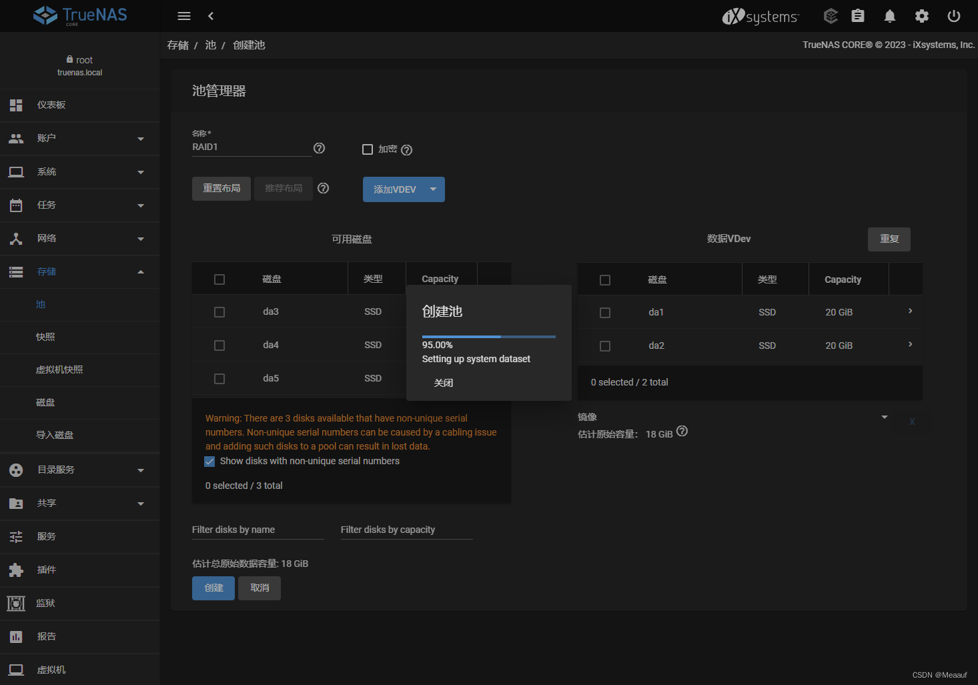Click the 存储 storage icon
The width and height of the screenshot is (978, 685).
point(16,272)
